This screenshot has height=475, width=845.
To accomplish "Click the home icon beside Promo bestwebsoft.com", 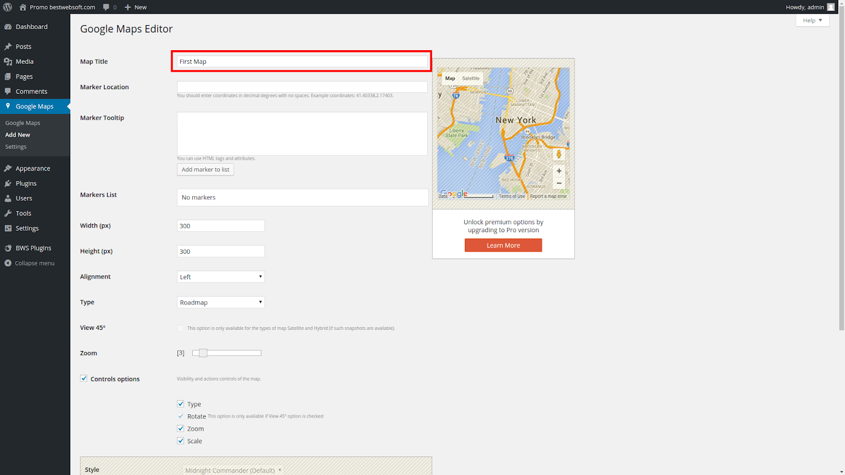I will 23,7.
